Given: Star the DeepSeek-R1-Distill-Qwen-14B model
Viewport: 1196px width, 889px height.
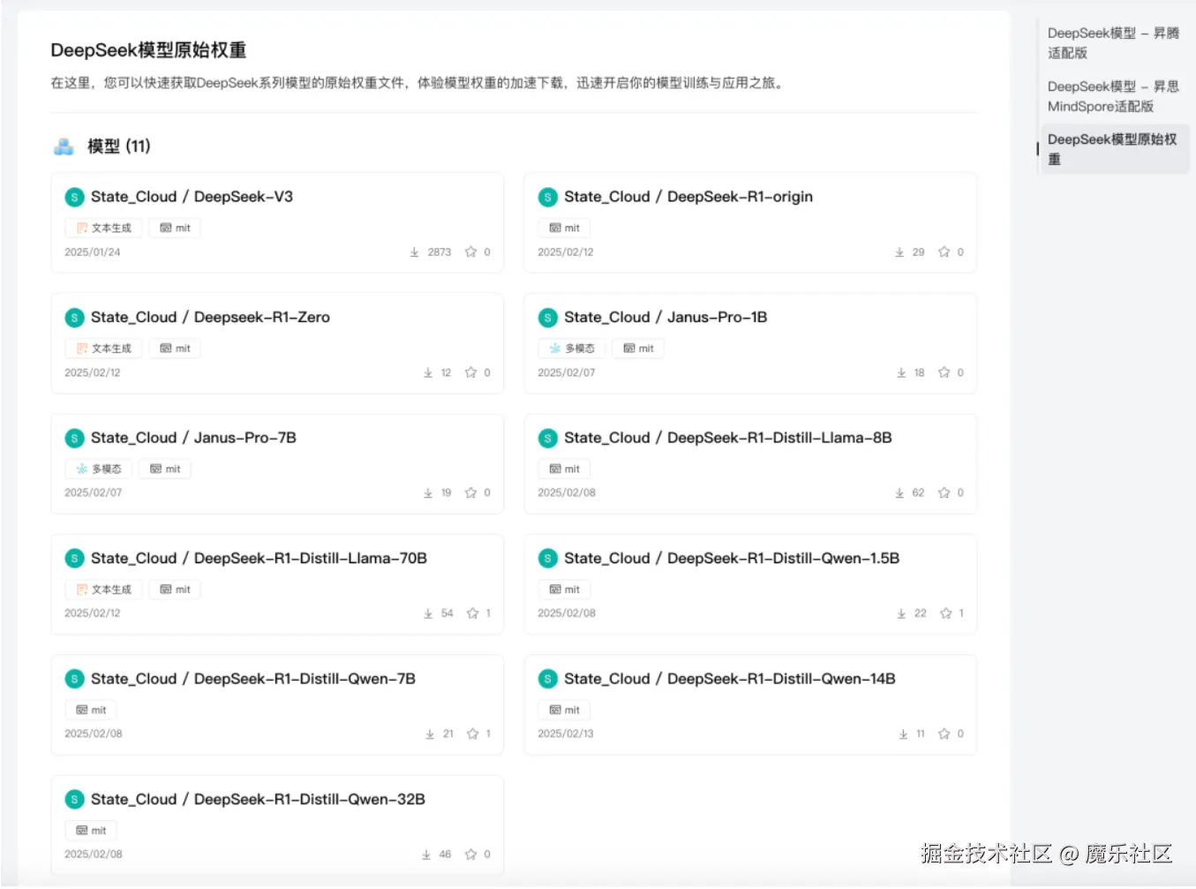Looking at the screenshot, I should [x=944, y=734].
